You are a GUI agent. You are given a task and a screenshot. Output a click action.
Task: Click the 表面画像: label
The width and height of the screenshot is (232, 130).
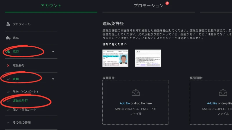click(109, 78)
